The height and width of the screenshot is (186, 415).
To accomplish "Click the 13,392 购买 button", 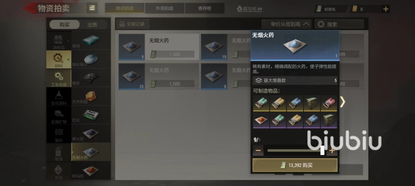I will click(x=295, y=165).
